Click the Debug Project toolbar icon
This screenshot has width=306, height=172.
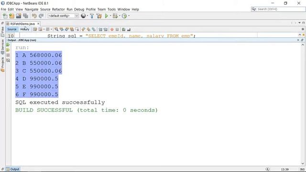115,16
